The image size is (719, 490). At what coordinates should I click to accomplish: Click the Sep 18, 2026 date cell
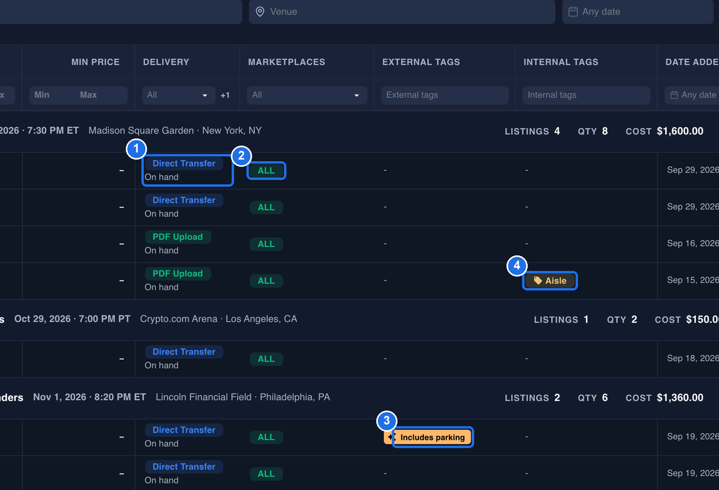coord(692,359)
